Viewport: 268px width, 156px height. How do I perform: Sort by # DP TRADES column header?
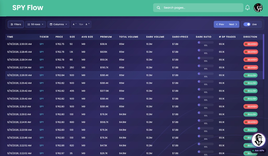click(x=227, y=37)
